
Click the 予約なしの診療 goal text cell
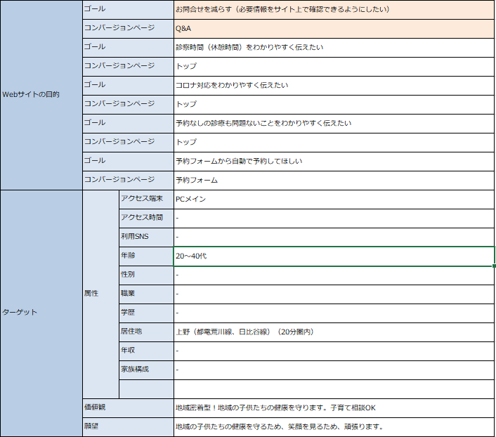(x=334, y=124)
